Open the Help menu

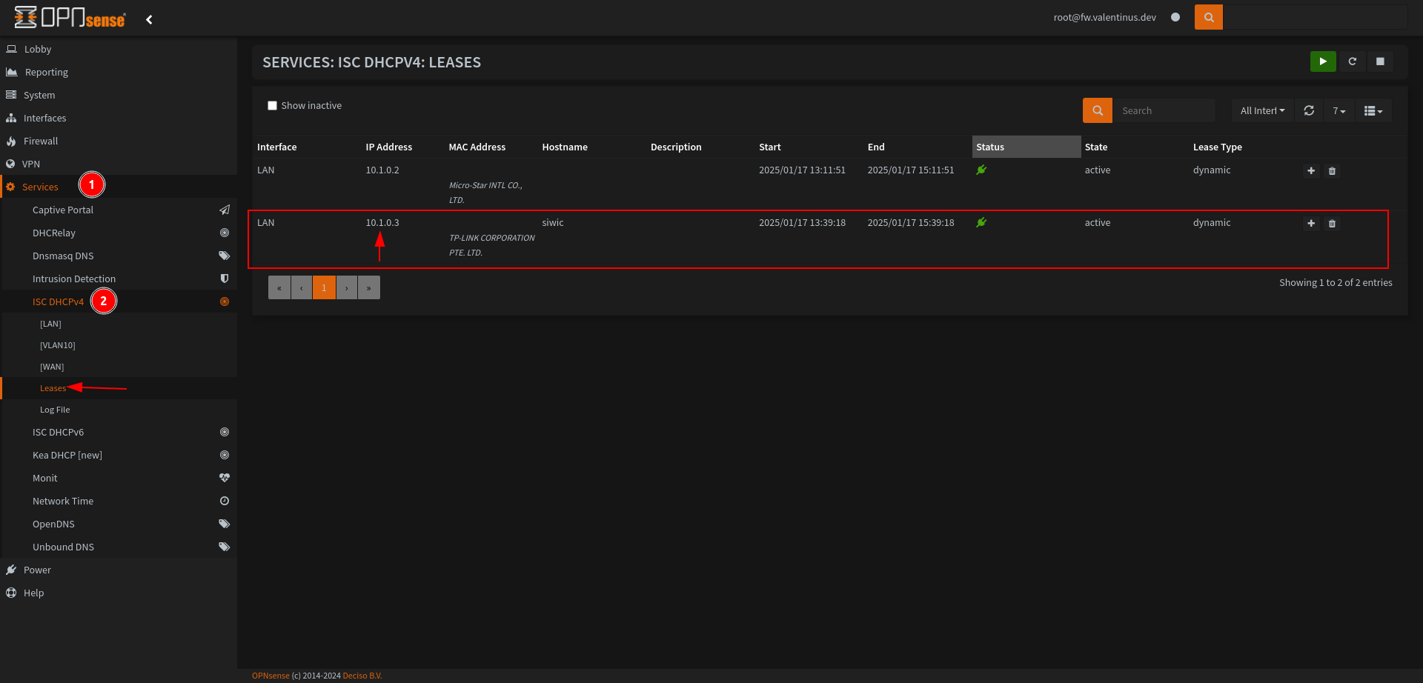click(33, 593)
